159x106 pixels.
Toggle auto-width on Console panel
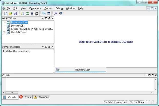pyautogui.click(x=146, y=75)
